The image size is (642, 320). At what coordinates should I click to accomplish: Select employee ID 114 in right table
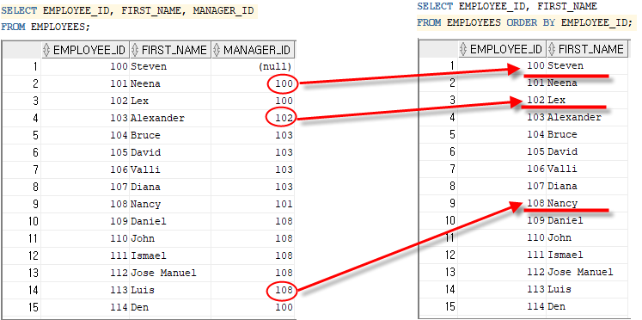pos(536,306)
